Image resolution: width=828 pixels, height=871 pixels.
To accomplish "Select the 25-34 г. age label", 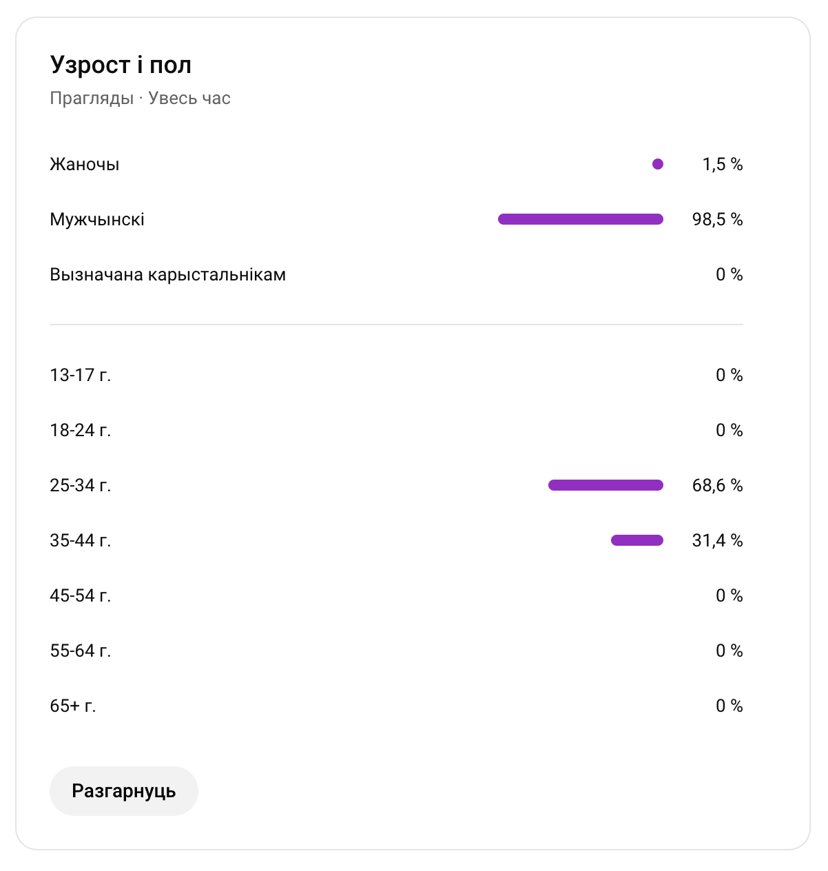I will [x=81, y=486].
